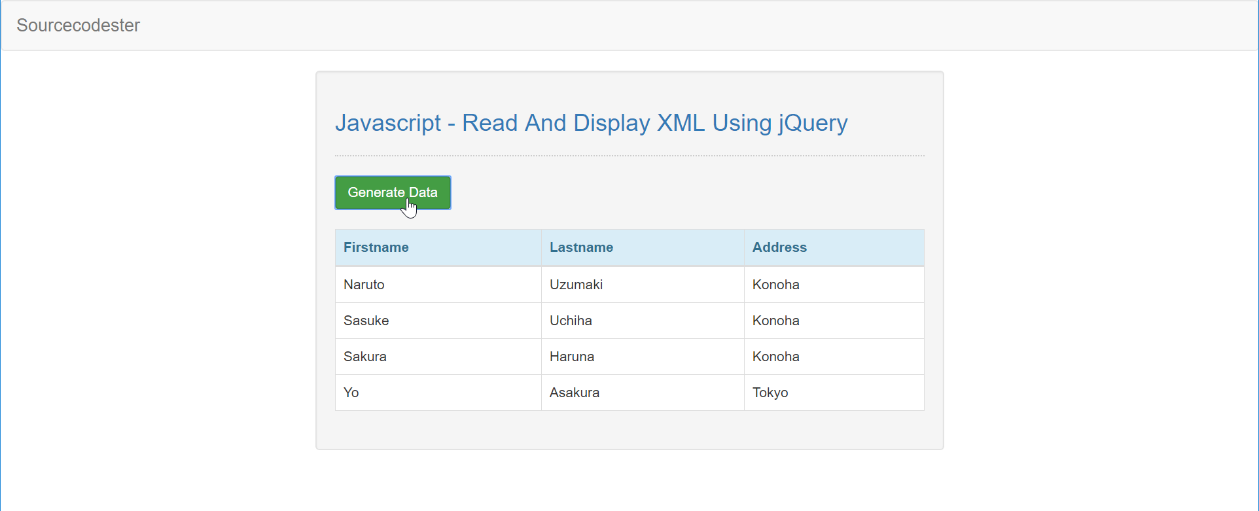This screenshot has width=1259, height=511.
Task: Select the Konoha address in Naruto row
Action: (834, 285)
